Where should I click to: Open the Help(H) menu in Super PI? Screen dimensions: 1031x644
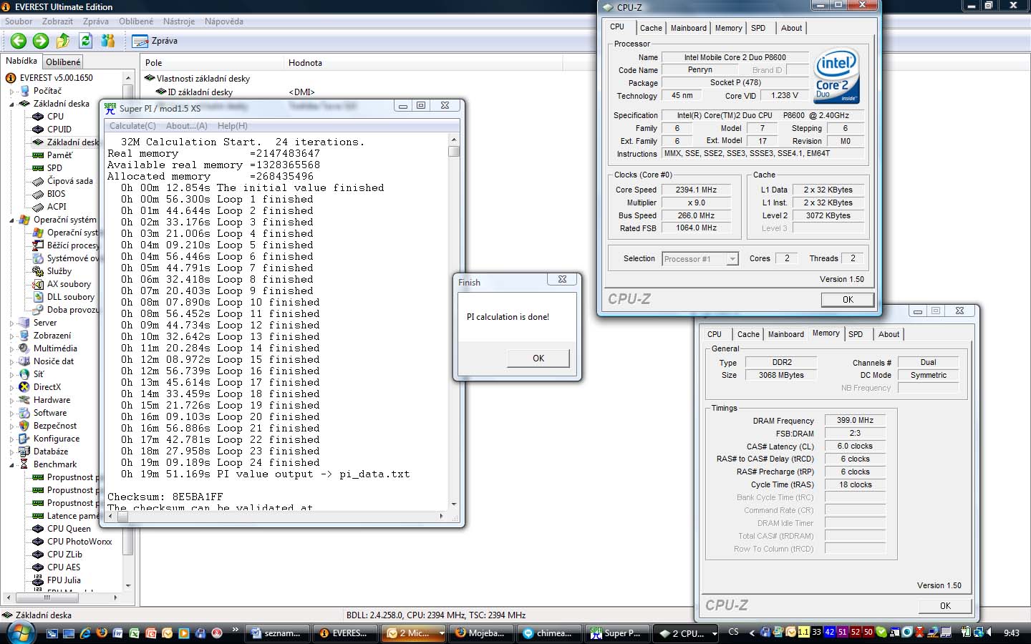click(x=233, y=126)
